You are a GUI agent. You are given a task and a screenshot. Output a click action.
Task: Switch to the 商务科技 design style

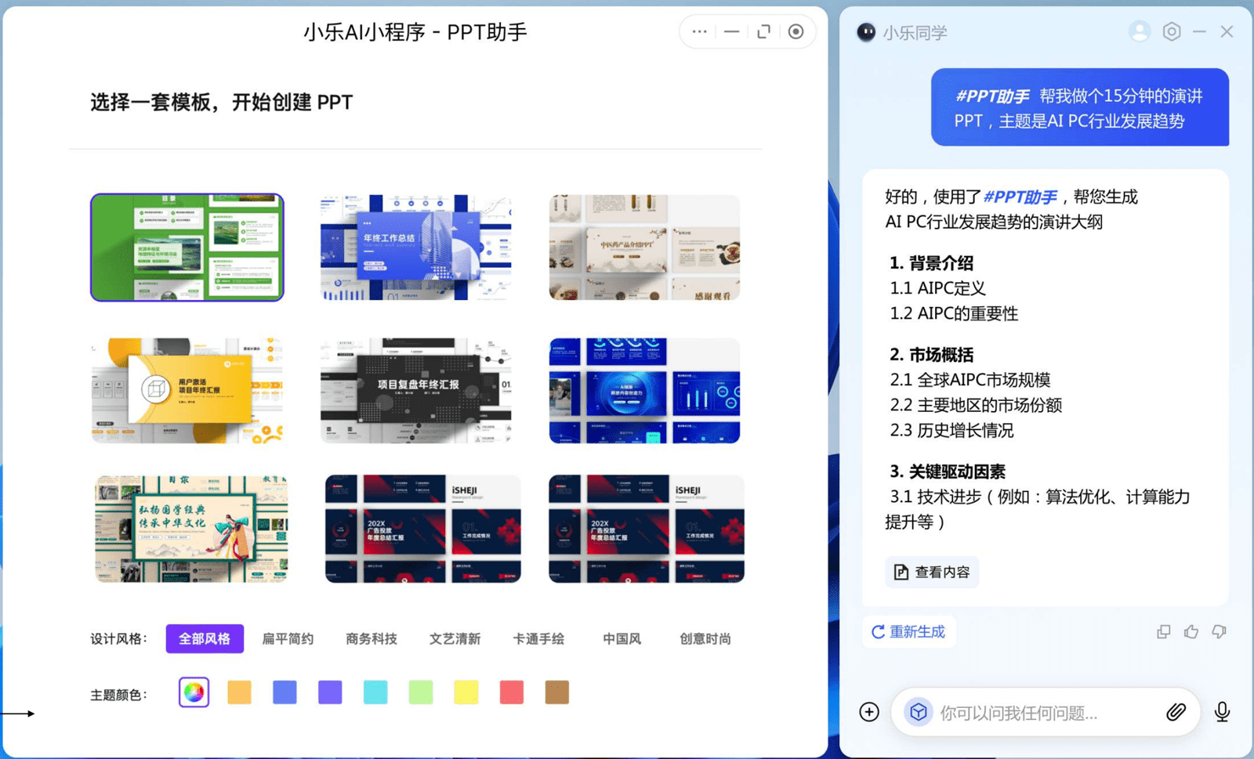[371, 638]
